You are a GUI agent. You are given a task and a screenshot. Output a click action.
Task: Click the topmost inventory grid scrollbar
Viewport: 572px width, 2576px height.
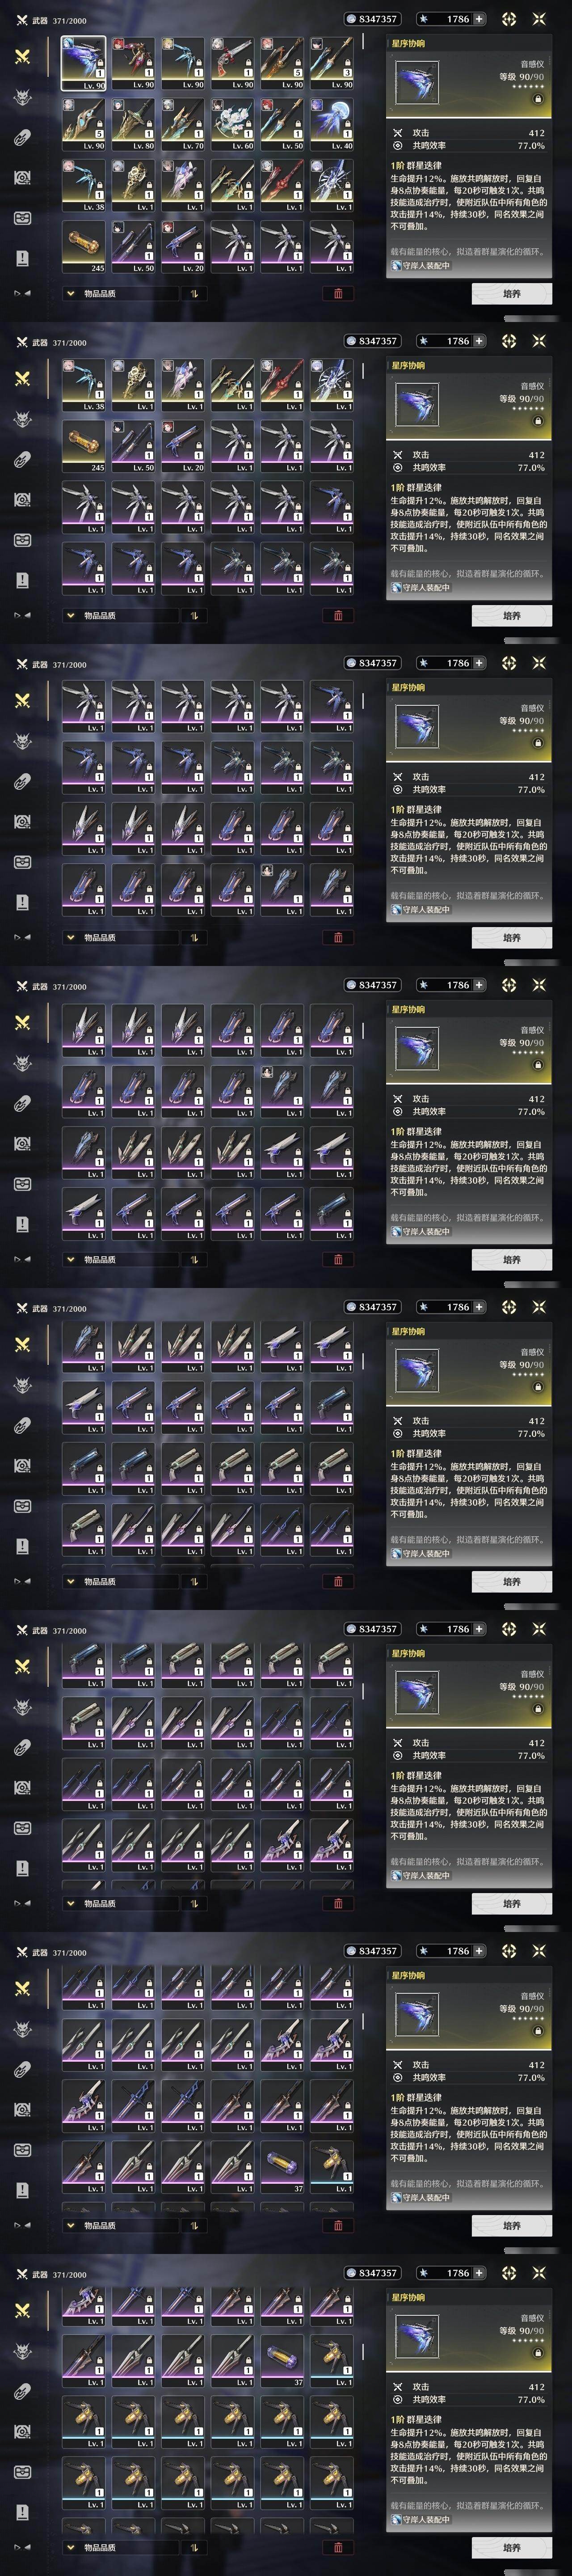click(x=363, y=42)
